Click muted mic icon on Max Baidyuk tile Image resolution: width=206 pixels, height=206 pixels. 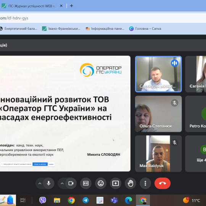coord(175,143)
